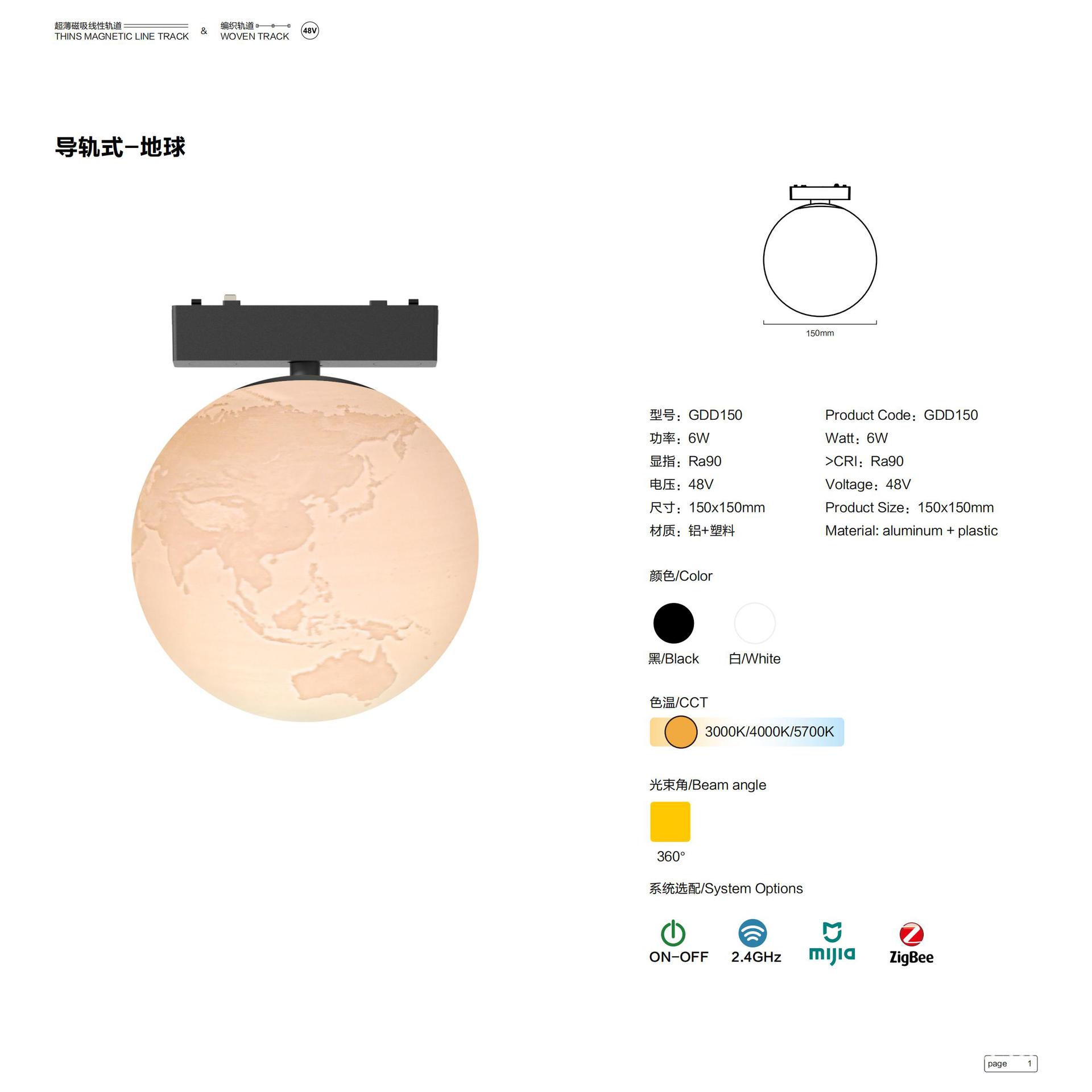
Task: Click the red ZigBee logo icon
Action: [x=911, y=934]
